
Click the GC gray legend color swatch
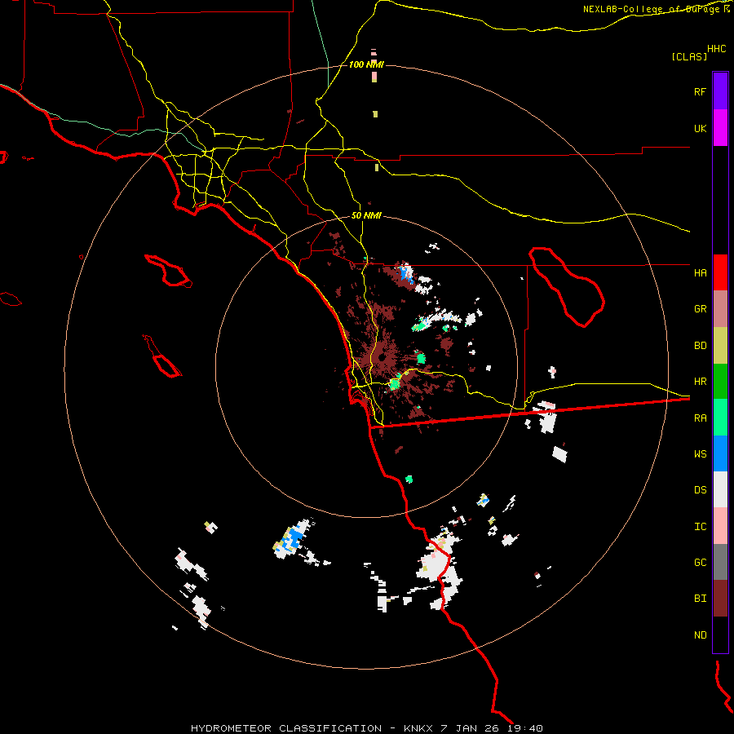(x=720, y=563)
